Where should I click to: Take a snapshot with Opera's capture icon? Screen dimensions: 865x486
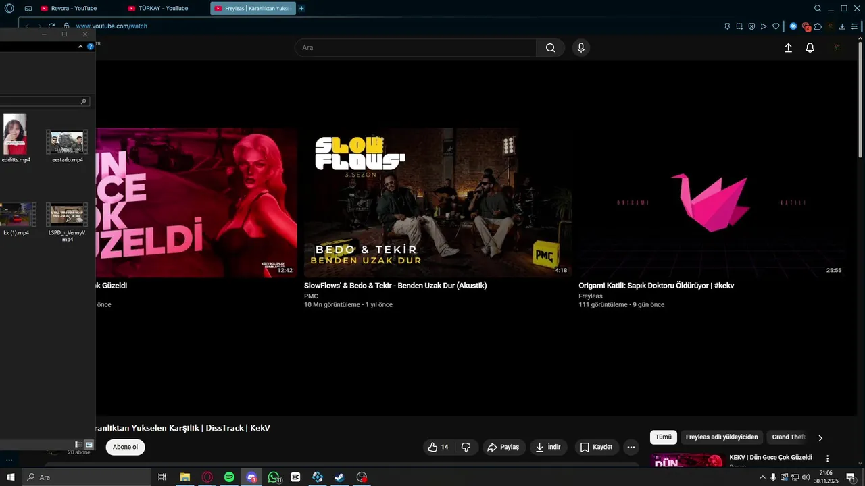pos(739,26)
